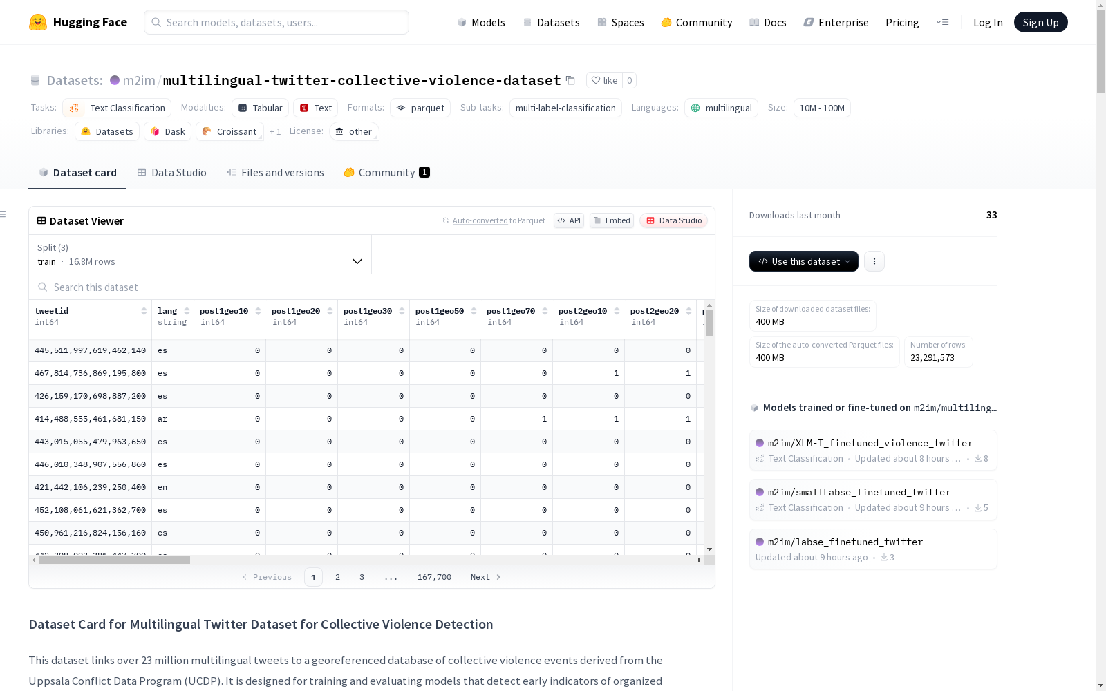The width and height of the screenshot is (1106, 691).
Task: Sort by post1geo70 column
Action: point(545,311)
